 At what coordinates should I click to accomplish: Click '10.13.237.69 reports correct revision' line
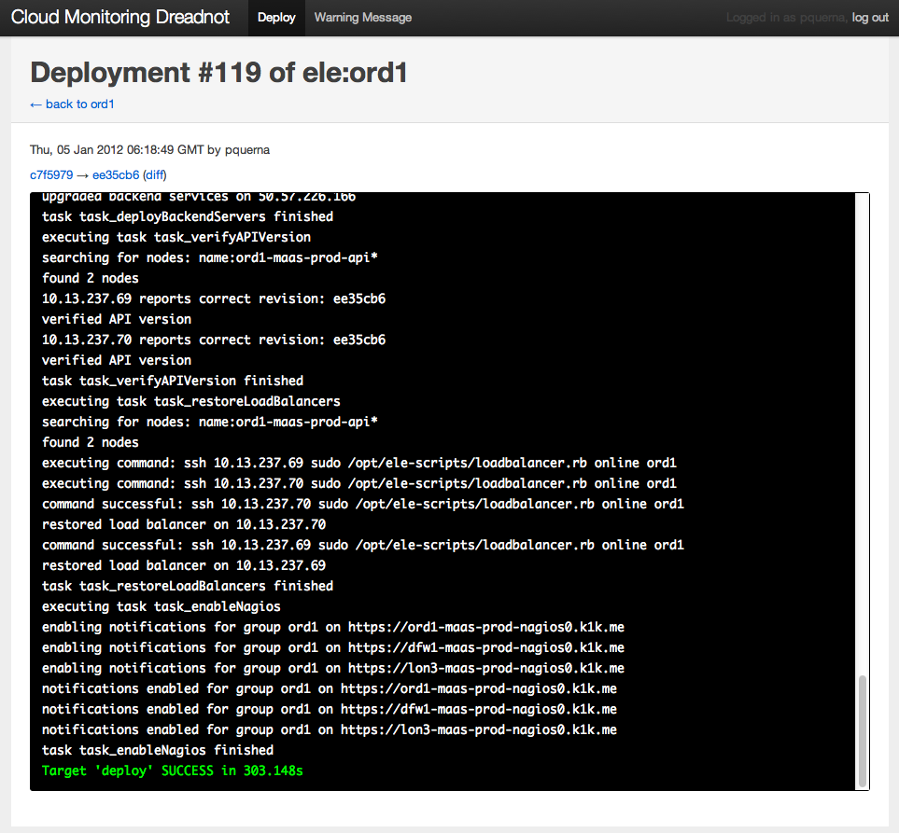(213, 298)
